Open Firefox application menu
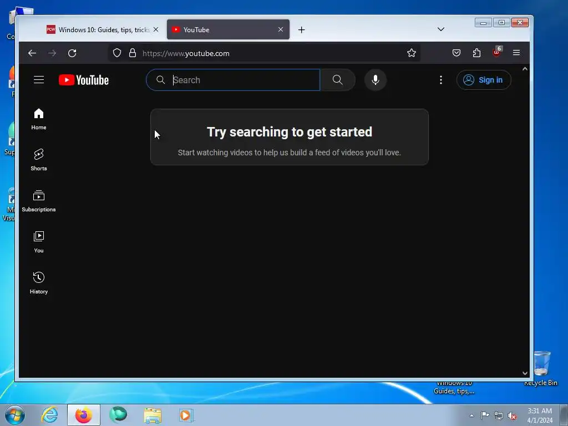 [516, 53]
